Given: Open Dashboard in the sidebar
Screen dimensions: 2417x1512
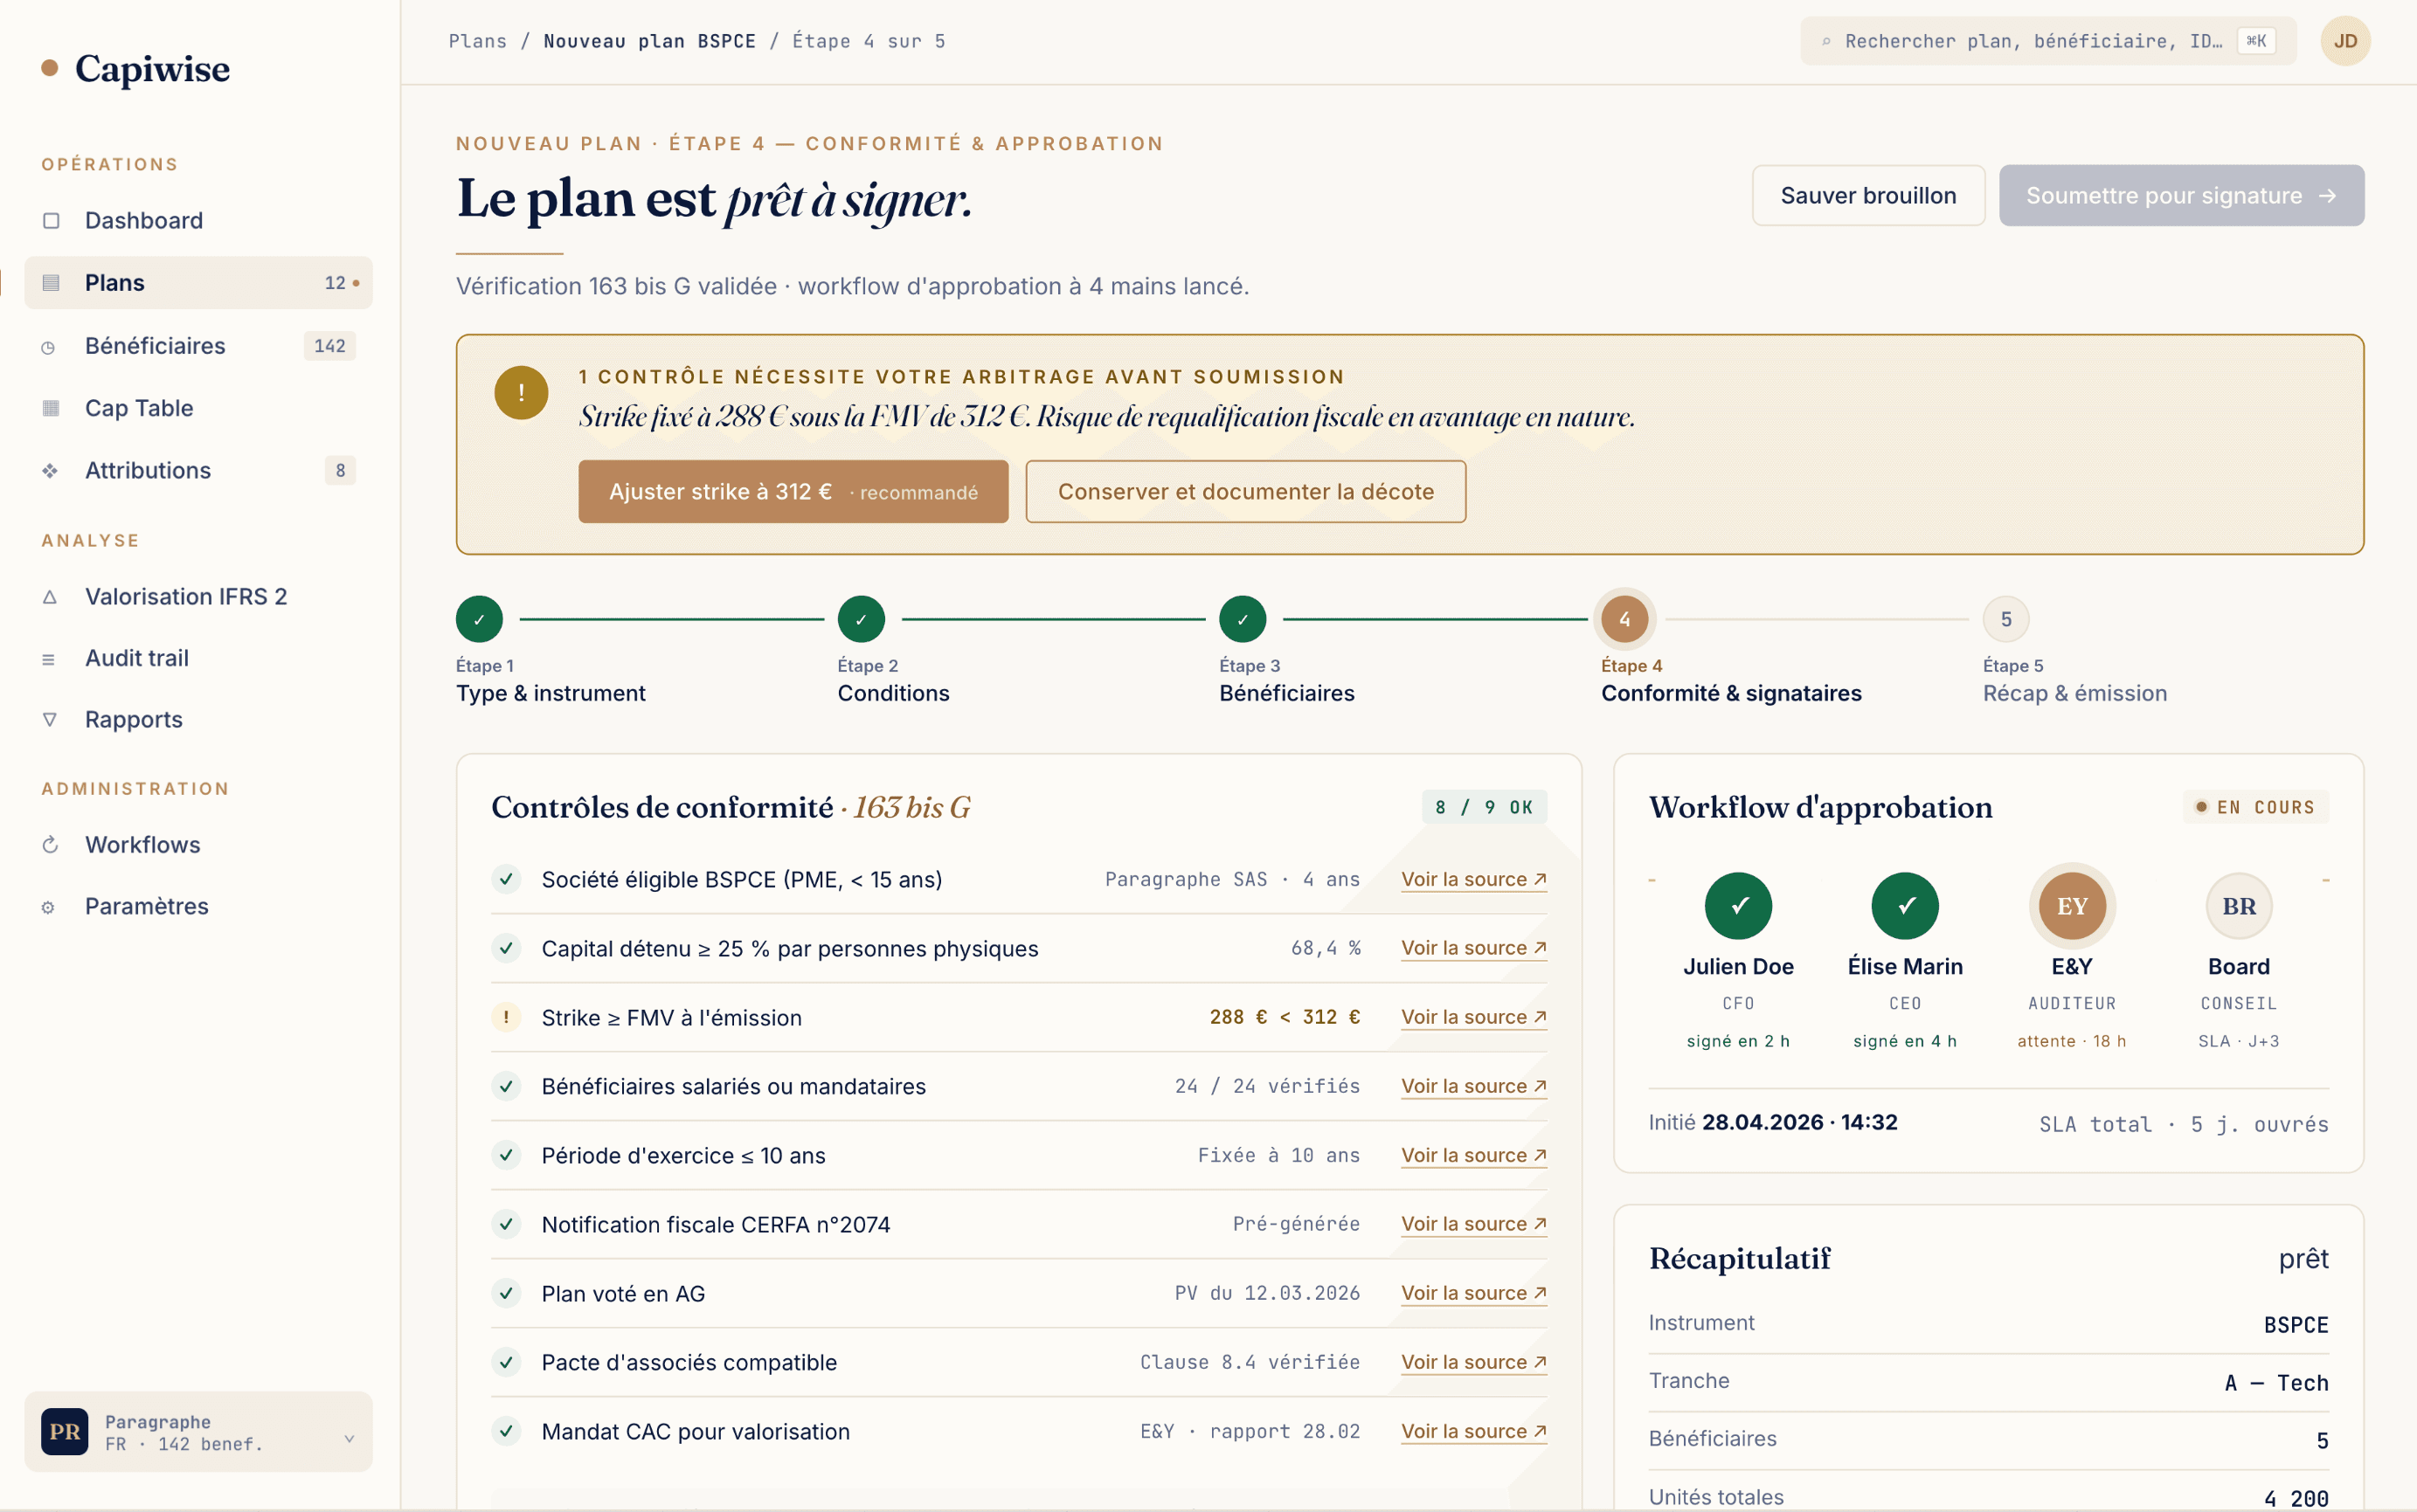Looking at the screenshot, I should point(198,220).
